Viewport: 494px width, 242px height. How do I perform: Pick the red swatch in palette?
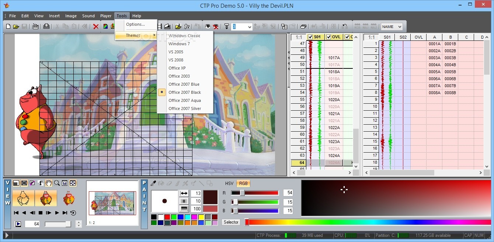pyautogui.click(x=168, y=217)
